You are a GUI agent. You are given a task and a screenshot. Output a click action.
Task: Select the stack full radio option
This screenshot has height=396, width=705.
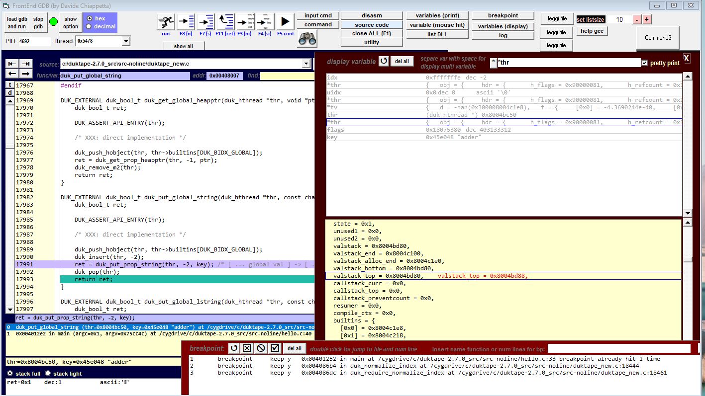(10, 373)
